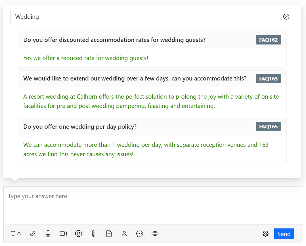Viewport: 306px width, 246px height.
Task: Record audio with the microphone icon
Action: click(48, 234)
